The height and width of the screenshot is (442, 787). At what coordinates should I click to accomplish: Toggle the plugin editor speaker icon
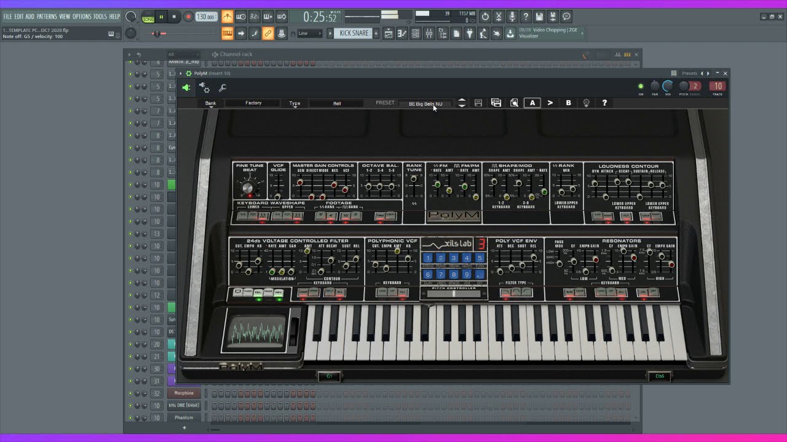click(186, 88)
